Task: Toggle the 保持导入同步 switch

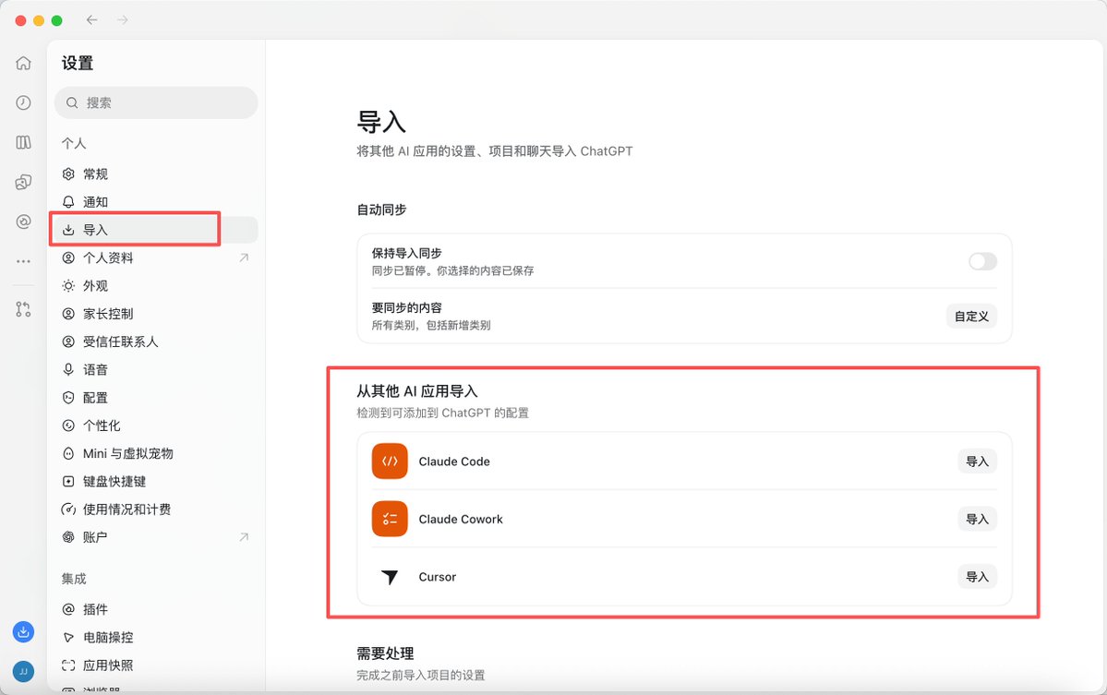Action: 982,262
